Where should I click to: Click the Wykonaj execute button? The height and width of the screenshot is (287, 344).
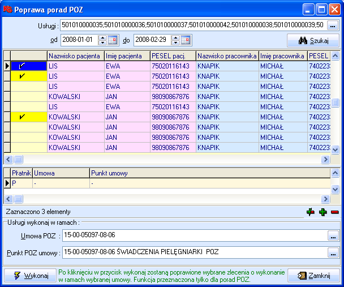31,275
